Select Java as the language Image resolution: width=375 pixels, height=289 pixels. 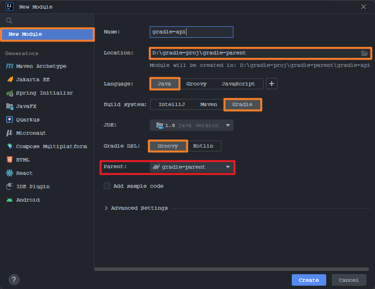click(165, 84)
